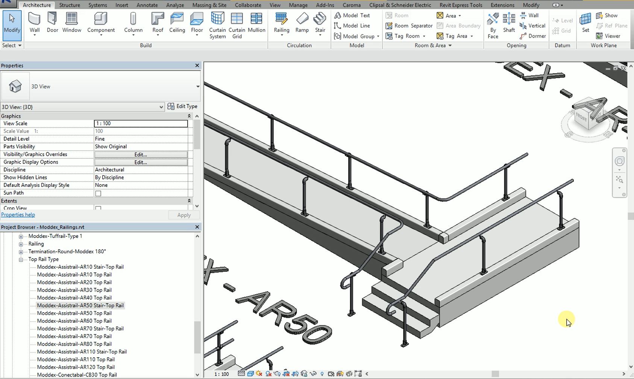Select the Column tool
The height and width of the screenshot is (379, 634).
point(133,24)
